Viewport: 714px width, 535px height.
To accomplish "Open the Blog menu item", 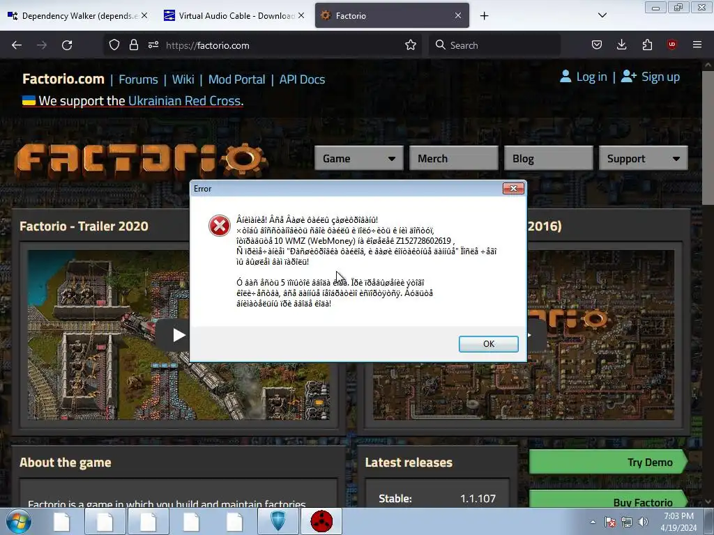I will (548, 158).
